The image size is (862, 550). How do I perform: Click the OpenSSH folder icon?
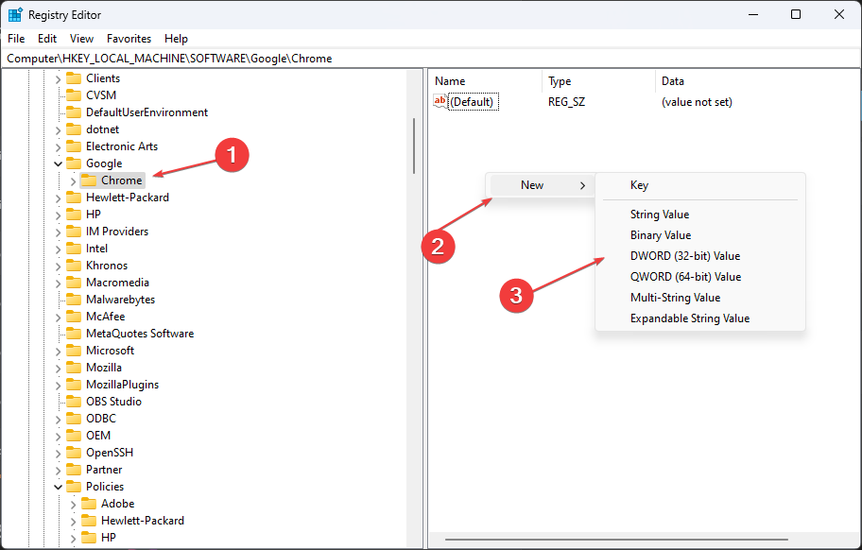point(74,454)
